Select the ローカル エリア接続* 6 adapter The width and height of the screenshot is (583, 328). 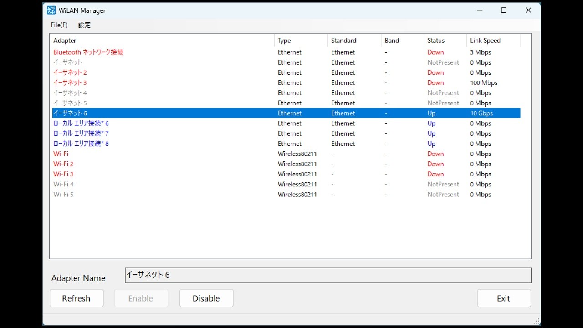[x=81, y=123]
